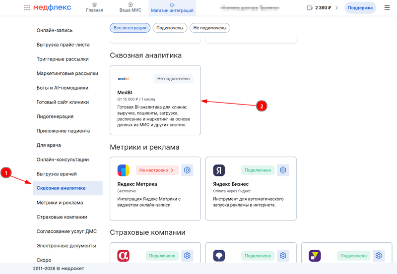
Task: Open Боты и AI-помощники section
Action: click(x=63, y=88)
